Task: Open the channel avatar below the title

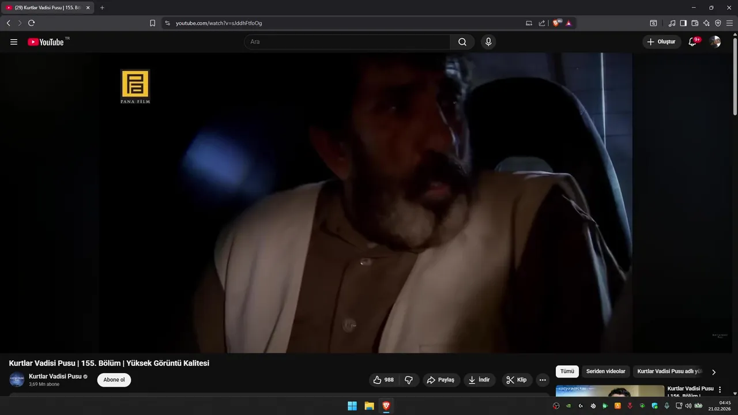Action: tap(17, 380)
